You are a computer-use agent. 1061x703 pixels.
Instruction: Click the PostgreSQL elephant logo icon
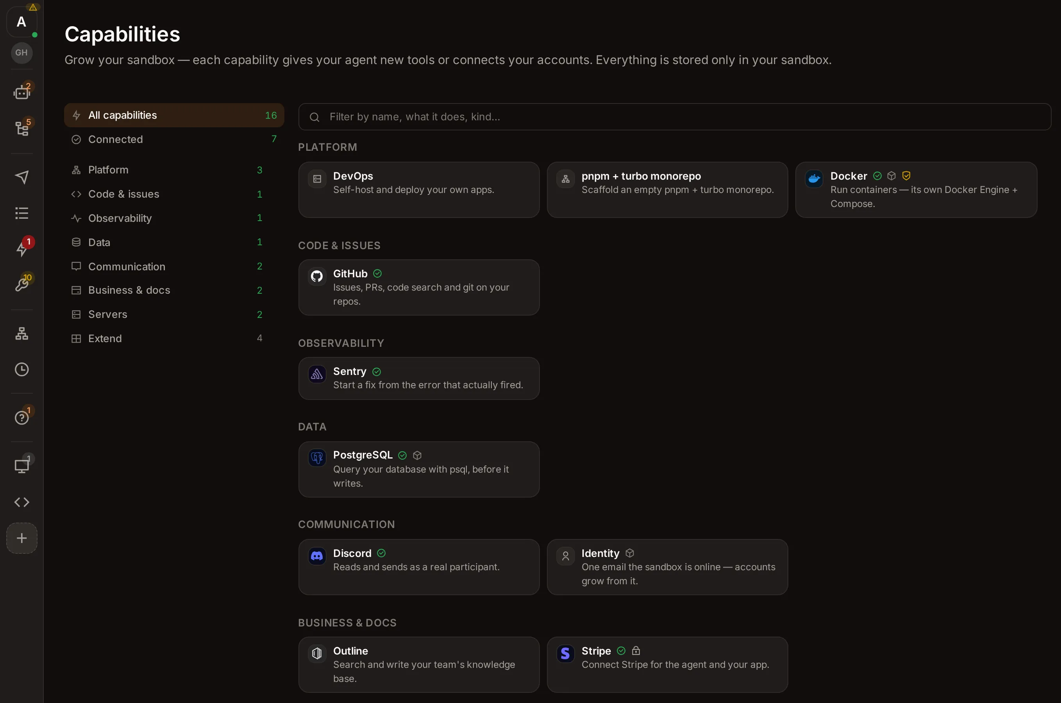pyautogui.click(x=317, y=458)
